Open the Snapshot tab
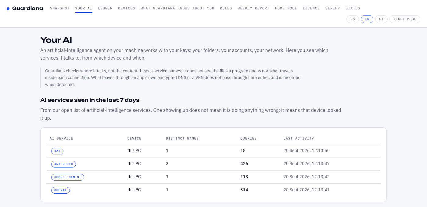 point(60,9)
